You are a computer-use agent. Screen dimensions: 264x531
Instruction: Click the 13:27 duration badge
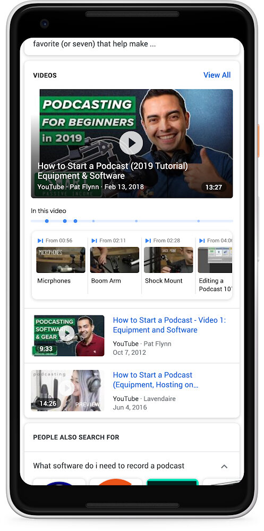tap(214, 187)
